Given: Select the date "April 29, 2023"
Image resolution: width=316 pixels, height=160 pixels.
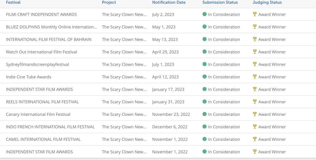Looking at the screenshot, I should pyautogui.click(x=165, y=52).
